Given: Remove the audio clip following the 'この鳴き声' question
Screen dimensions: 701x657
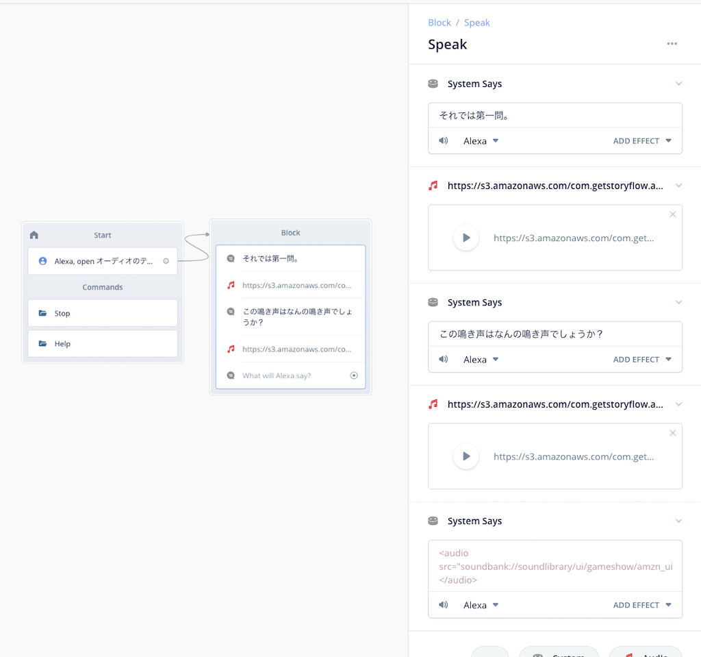Looking at the screenshot, I should click(x=672, y=433).
